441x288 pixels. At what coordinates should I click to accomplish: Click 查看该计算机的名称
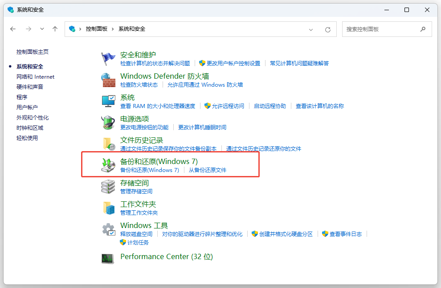320,106
